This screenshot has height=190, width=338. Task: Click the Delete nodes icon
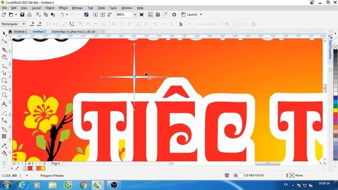[x=39, y=24]
